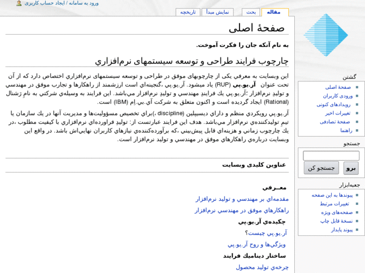Open پیوندها به این صفحه toolbox link
This screenshot has width=365, height=273.
click(x=332, y=195)
